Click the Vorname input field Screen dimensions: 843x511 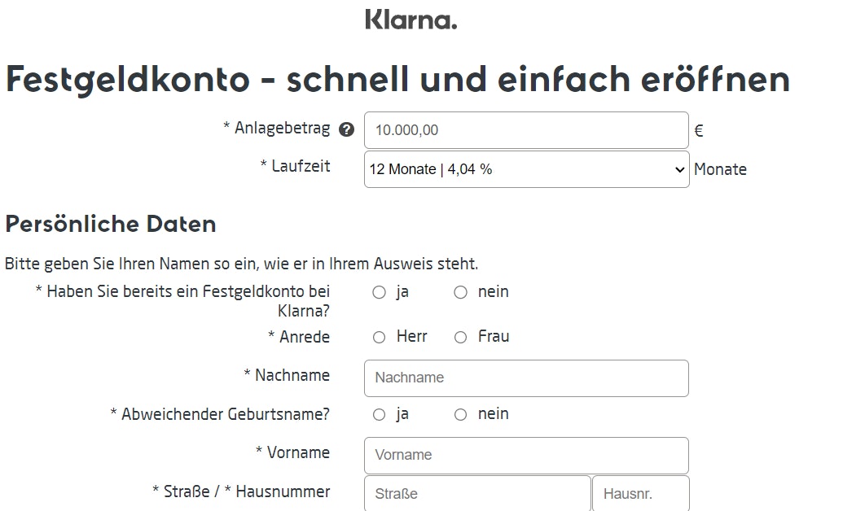click(525, 455)
